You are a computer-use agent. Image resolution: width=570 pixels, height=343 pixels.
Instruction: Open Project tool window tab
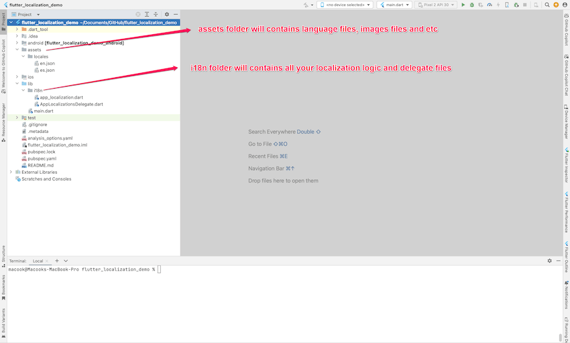[x=3, y=21]
